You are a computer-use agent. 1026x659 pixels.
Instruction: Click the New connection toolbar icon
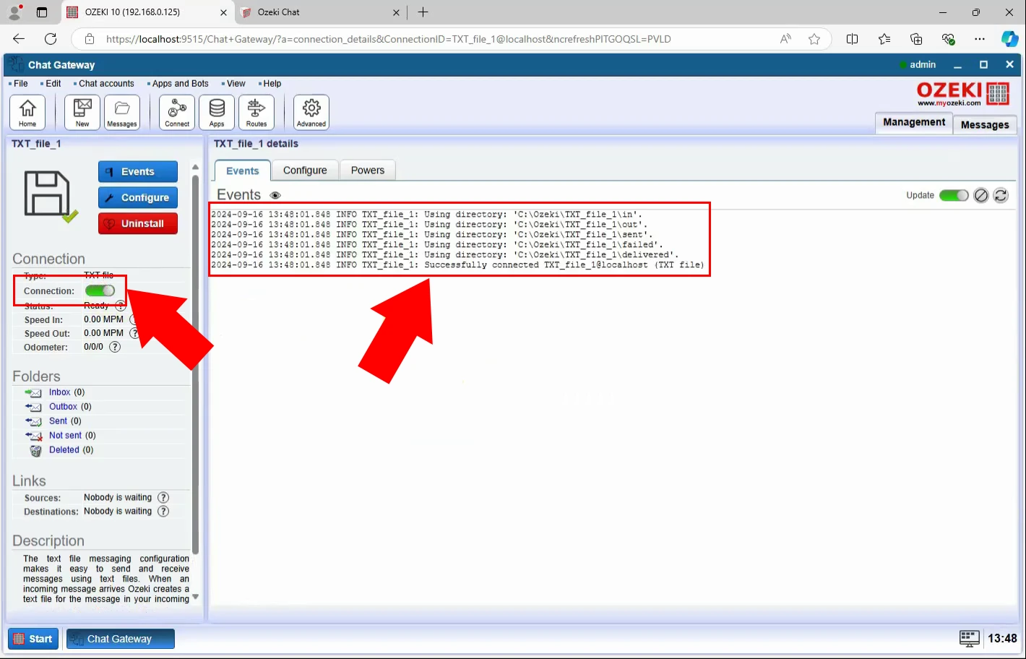tap(82, 113)
